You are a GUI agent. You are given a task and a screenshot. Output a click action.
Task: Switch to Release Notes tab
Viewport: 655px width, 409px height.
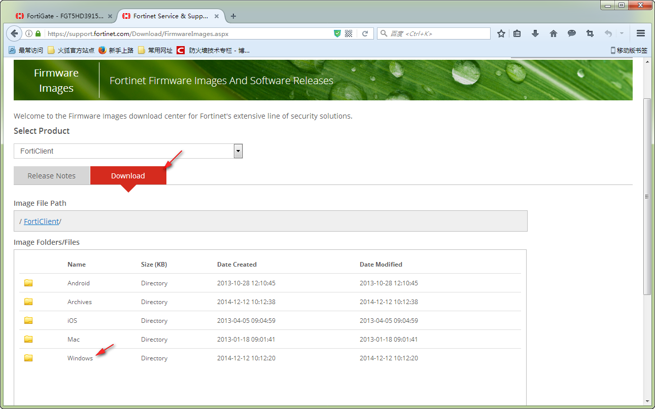click(52, 175)
